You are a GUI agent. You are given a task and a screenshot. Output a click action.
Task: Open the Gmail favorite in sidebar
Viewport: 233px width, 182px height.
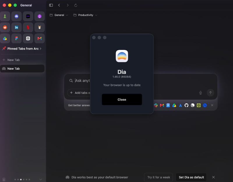click(x=40, y=39)
